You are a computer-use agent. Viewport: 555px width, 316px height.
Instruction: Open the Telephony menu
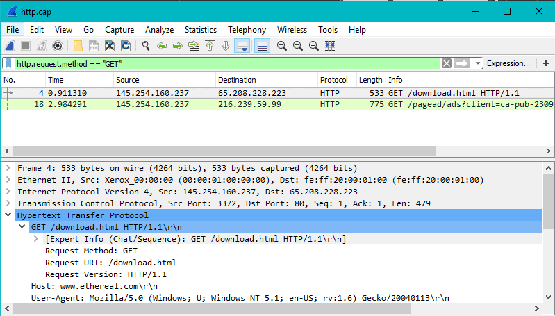247,30
